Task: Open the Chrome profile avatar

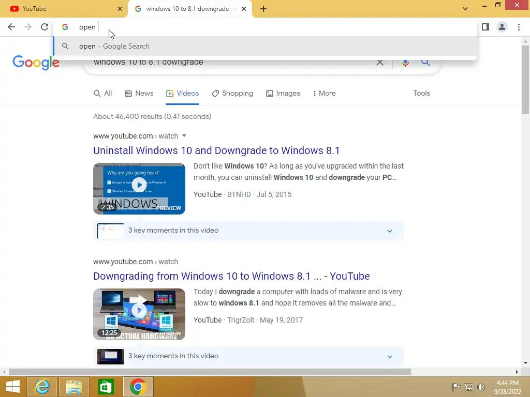Action: pos(502,27)
